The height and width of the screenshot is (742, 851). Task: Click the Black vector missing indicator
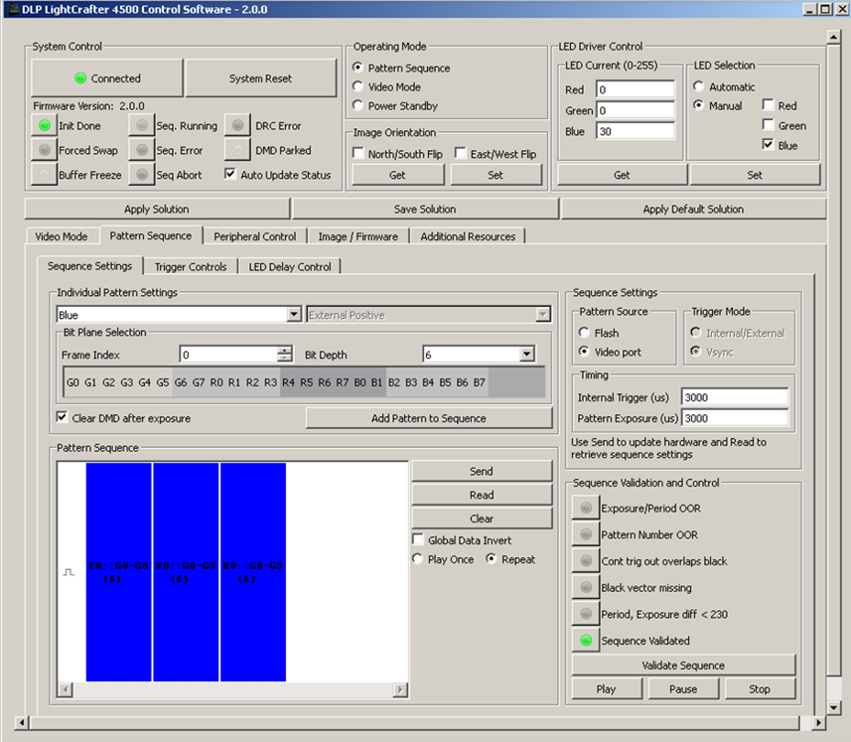point(585,588)
